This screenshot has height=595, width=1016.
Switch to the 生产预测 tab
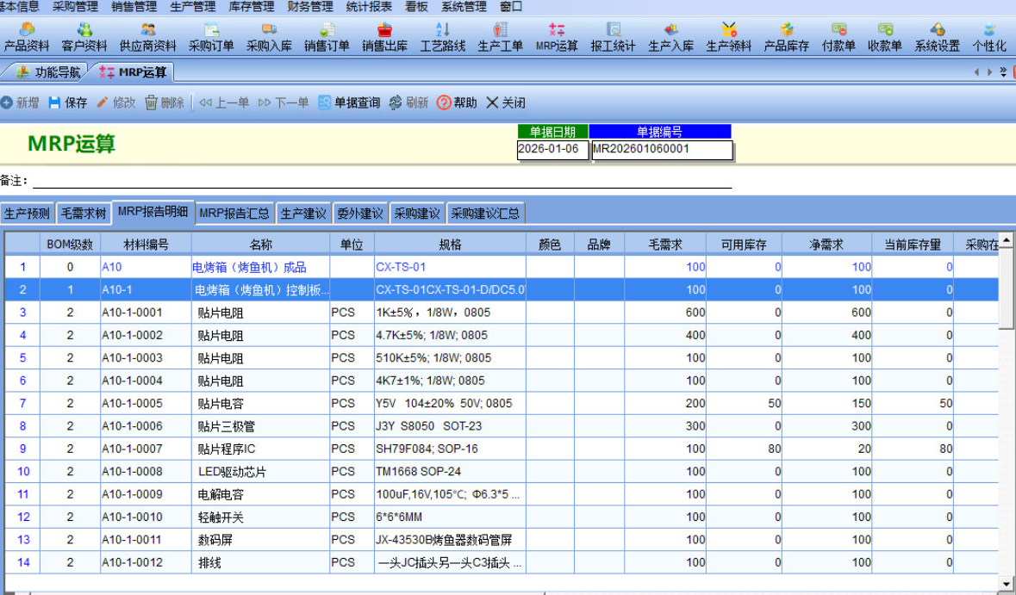(27, 213)
